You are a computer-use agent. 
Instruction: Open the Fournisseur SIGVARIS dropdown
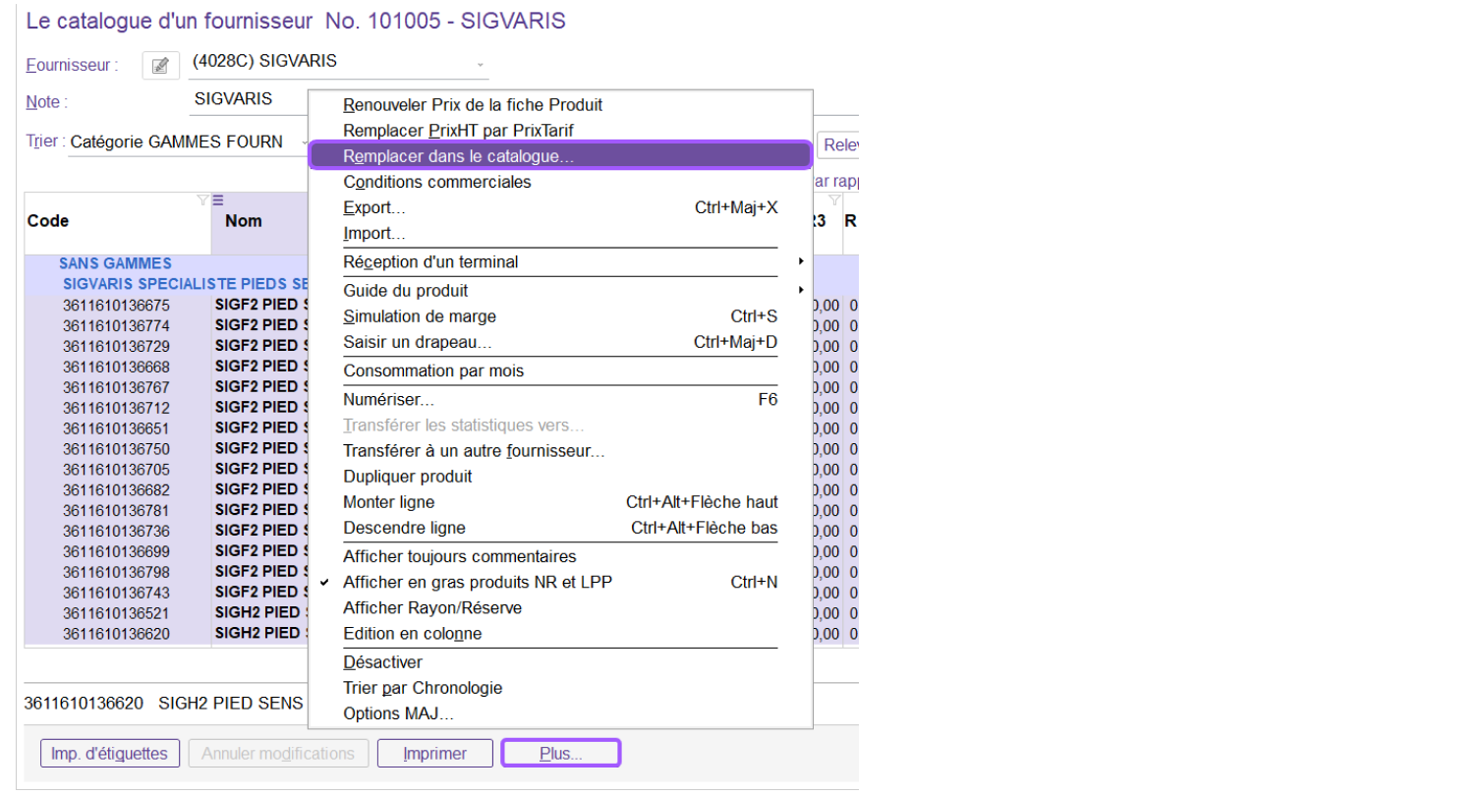pos(481,64)
